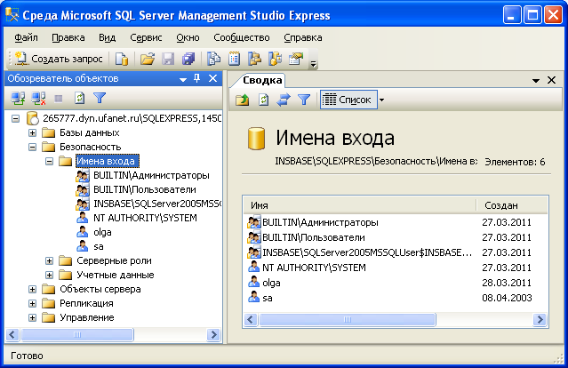Pin the Обозреватель объектов panel
The image size is (568, 368).
click(197, 78)
